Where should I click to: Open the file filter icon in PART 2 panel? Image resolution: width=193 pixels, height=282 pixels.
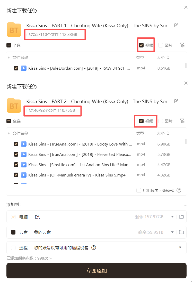[182, 121]
